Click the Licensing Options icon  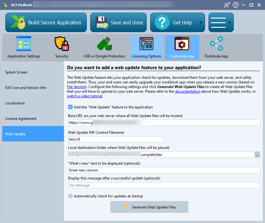point(146,44)
